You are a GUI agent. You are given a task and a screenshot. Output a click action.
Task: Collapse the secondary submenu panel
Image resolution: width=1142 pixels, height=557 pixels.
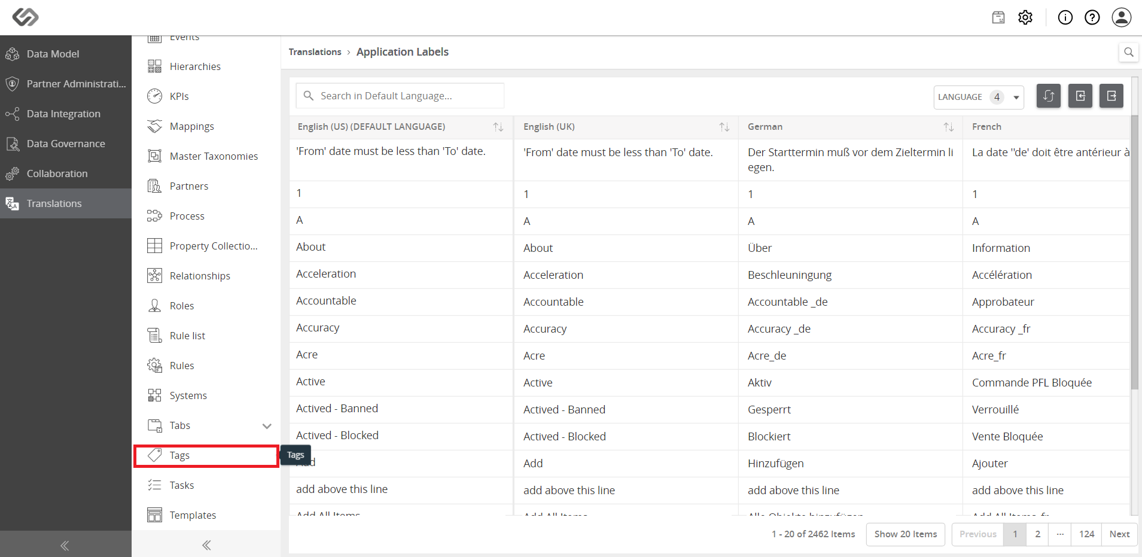tap(206, 545)
